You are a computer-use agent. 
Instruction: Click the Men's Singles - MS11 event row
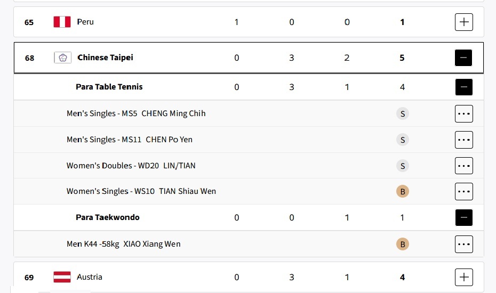click(249, 140)
